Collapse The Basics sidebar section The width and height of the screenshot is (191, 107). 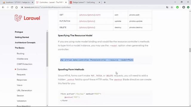coord(20,48)
